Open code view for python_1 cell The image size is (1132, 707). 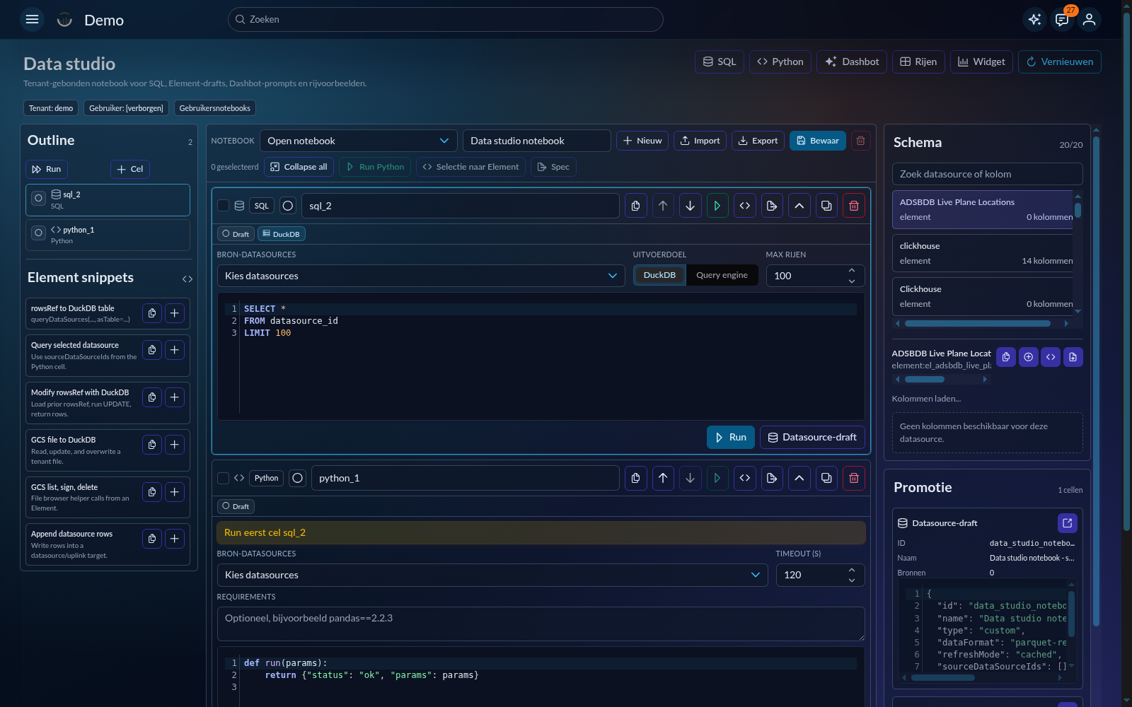tap(745, 478)
